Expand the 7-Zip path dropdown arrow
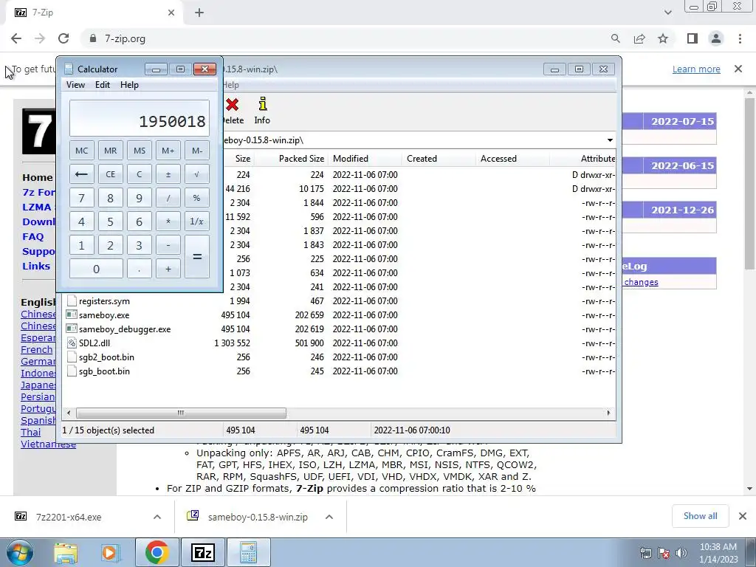The width and height of the screenshot is (756, 567). (609, 140)
